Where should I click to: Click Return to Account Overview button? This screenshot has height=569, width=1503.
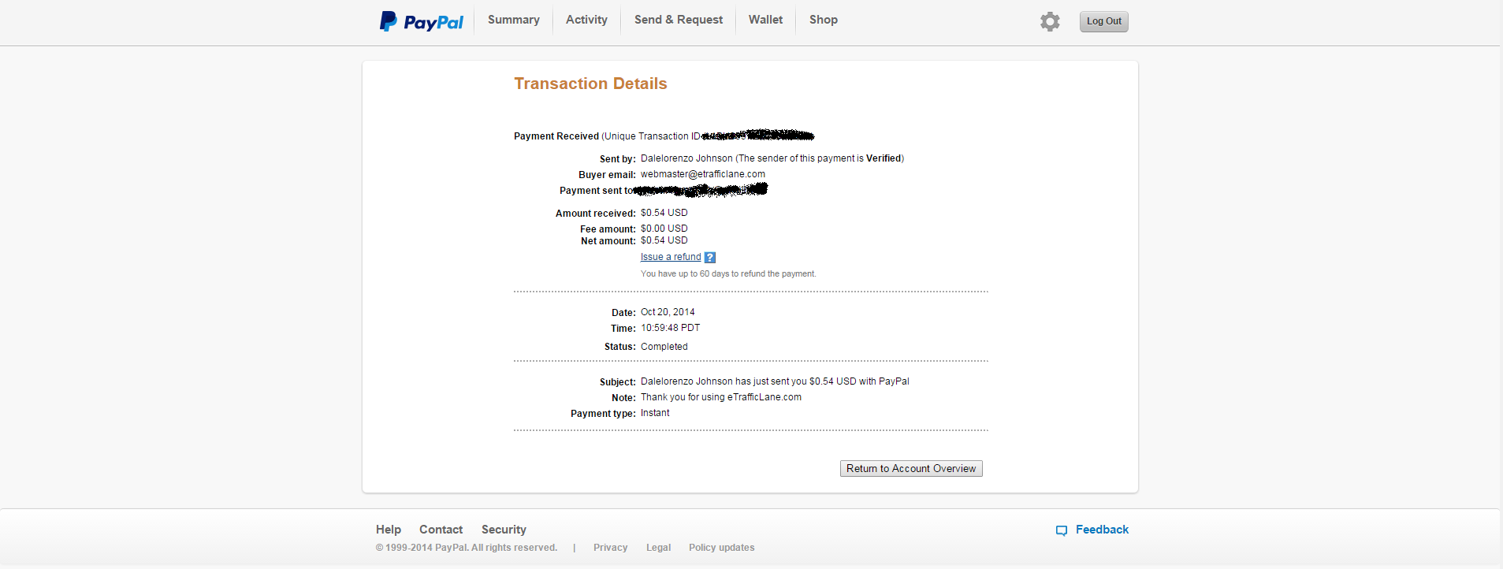pos(911,468)
